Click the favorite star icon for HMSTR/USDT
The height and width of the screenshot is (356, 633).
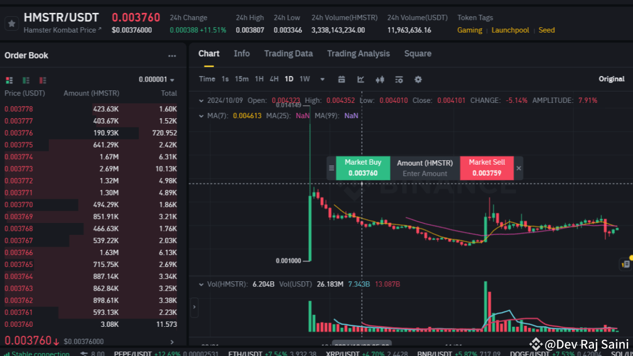(12, 23)
